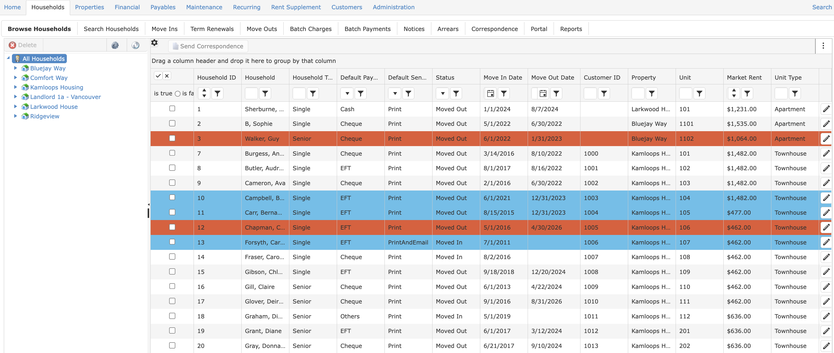This screenshot has height=353, width=834.
Task: Open filter funnel for Market Rent column
Action: pos(747,94)
